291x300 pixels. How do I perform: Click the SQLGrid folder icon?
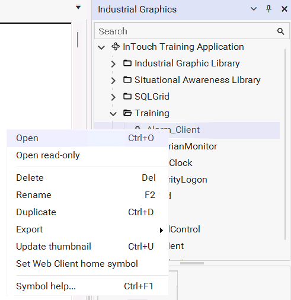coord(127,97)
